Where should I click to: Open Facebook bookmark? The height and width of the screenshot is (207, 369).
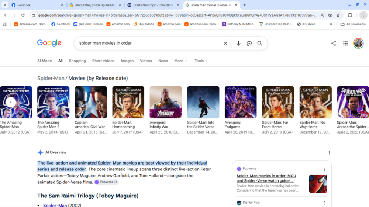[x=61, y=24]
